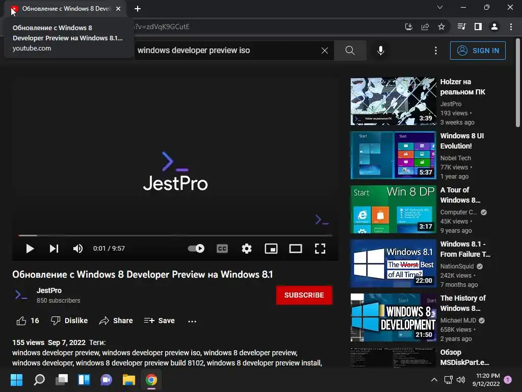
Task: Open Task View on taskbar
Action: tap(62, 380)
